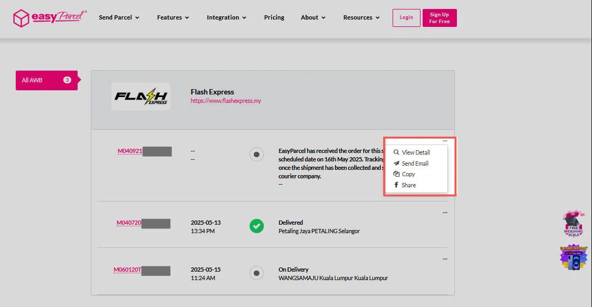
Task: Open the Resources dropdown menu
Action: (x=361, y=17)
